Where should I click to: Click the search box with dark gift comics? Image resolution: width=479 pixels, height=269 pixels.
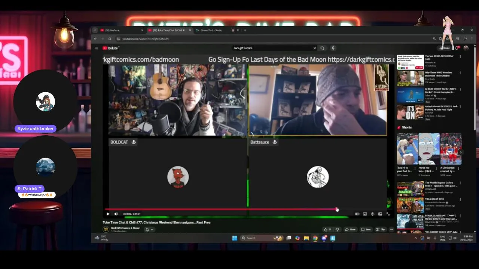click(272, 48)
